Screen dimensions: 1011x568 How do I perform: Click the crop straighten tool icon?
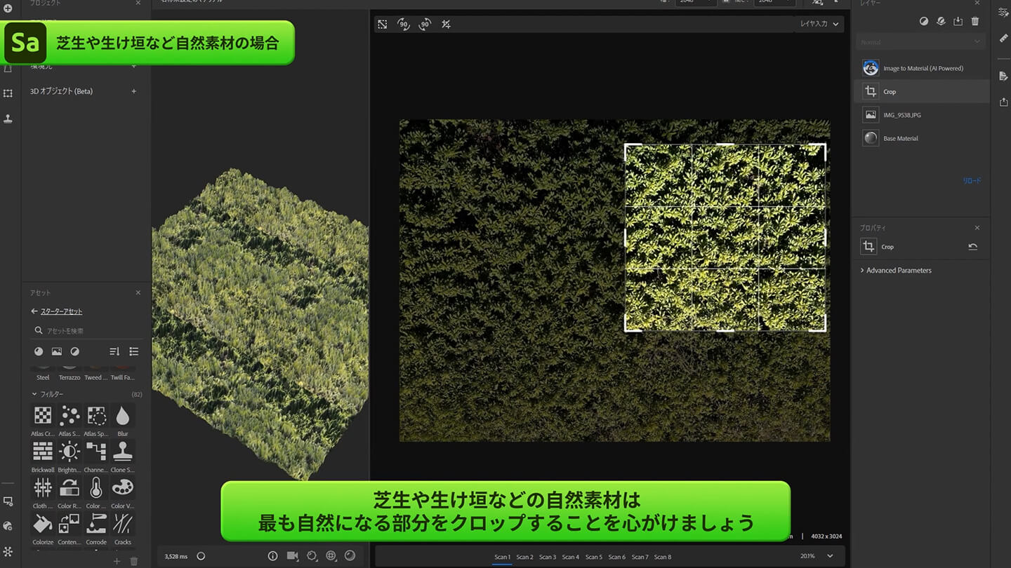point(446,24)
